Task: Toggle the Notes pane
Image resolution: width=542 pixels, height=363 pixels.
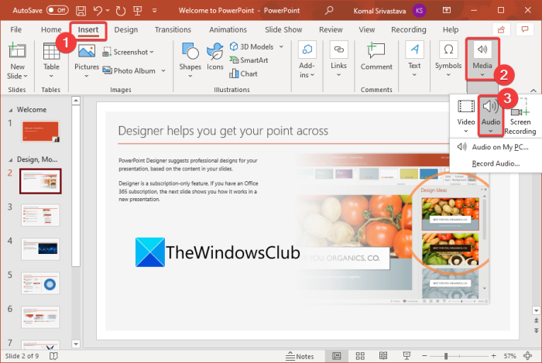Action: [300, 356]
